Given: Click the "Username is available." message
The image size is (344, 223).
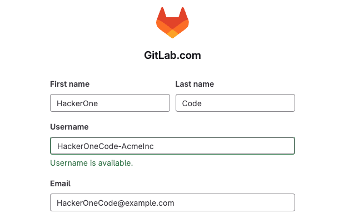Looking at the screenshot, I should 91,163.
